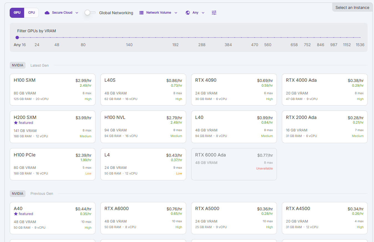Switch to the CPU tab

(31, 13)
